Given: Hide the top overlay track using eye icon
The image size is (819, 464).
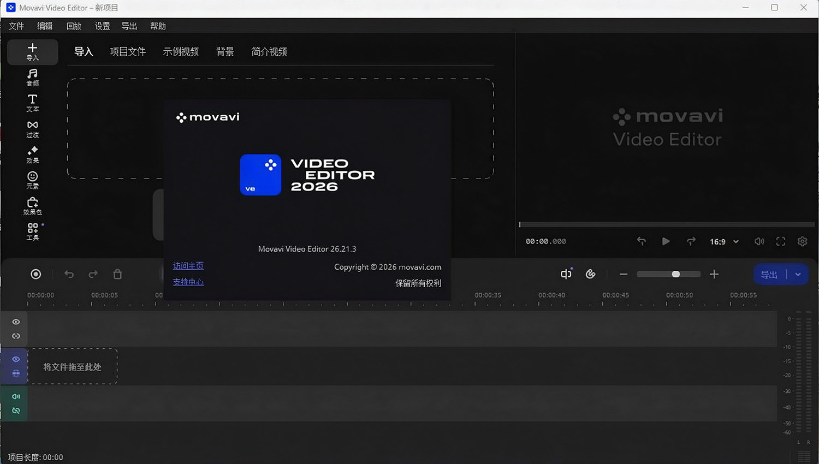Looking at the screenshot, I should coord(16,322).
